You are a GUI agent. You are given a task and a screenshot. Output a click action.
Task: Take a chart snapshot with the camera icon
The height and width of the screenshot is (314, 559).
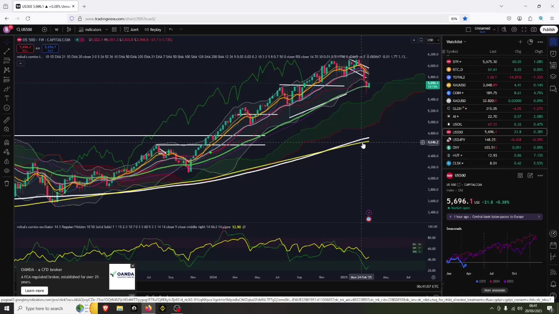click(x=534, y=30)
